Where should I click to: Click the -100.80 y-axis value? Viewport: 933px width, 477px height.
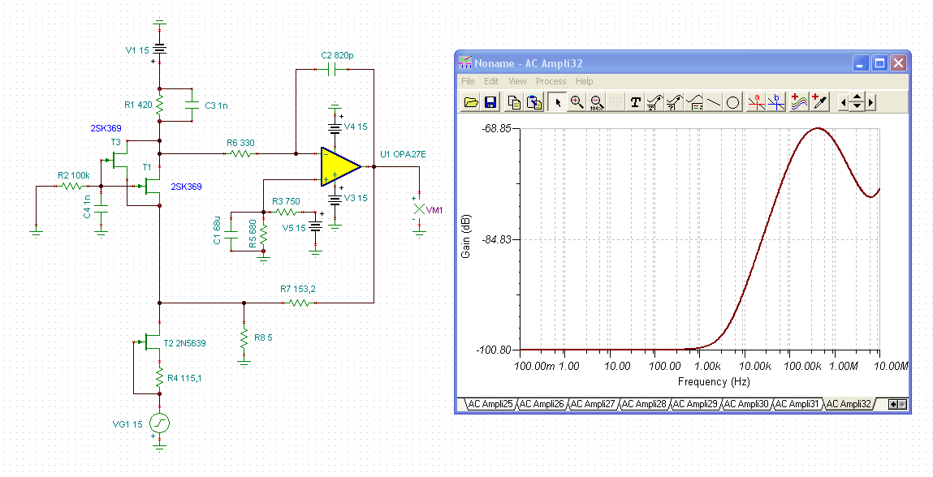pyautogui.click(x=493, y=349)
